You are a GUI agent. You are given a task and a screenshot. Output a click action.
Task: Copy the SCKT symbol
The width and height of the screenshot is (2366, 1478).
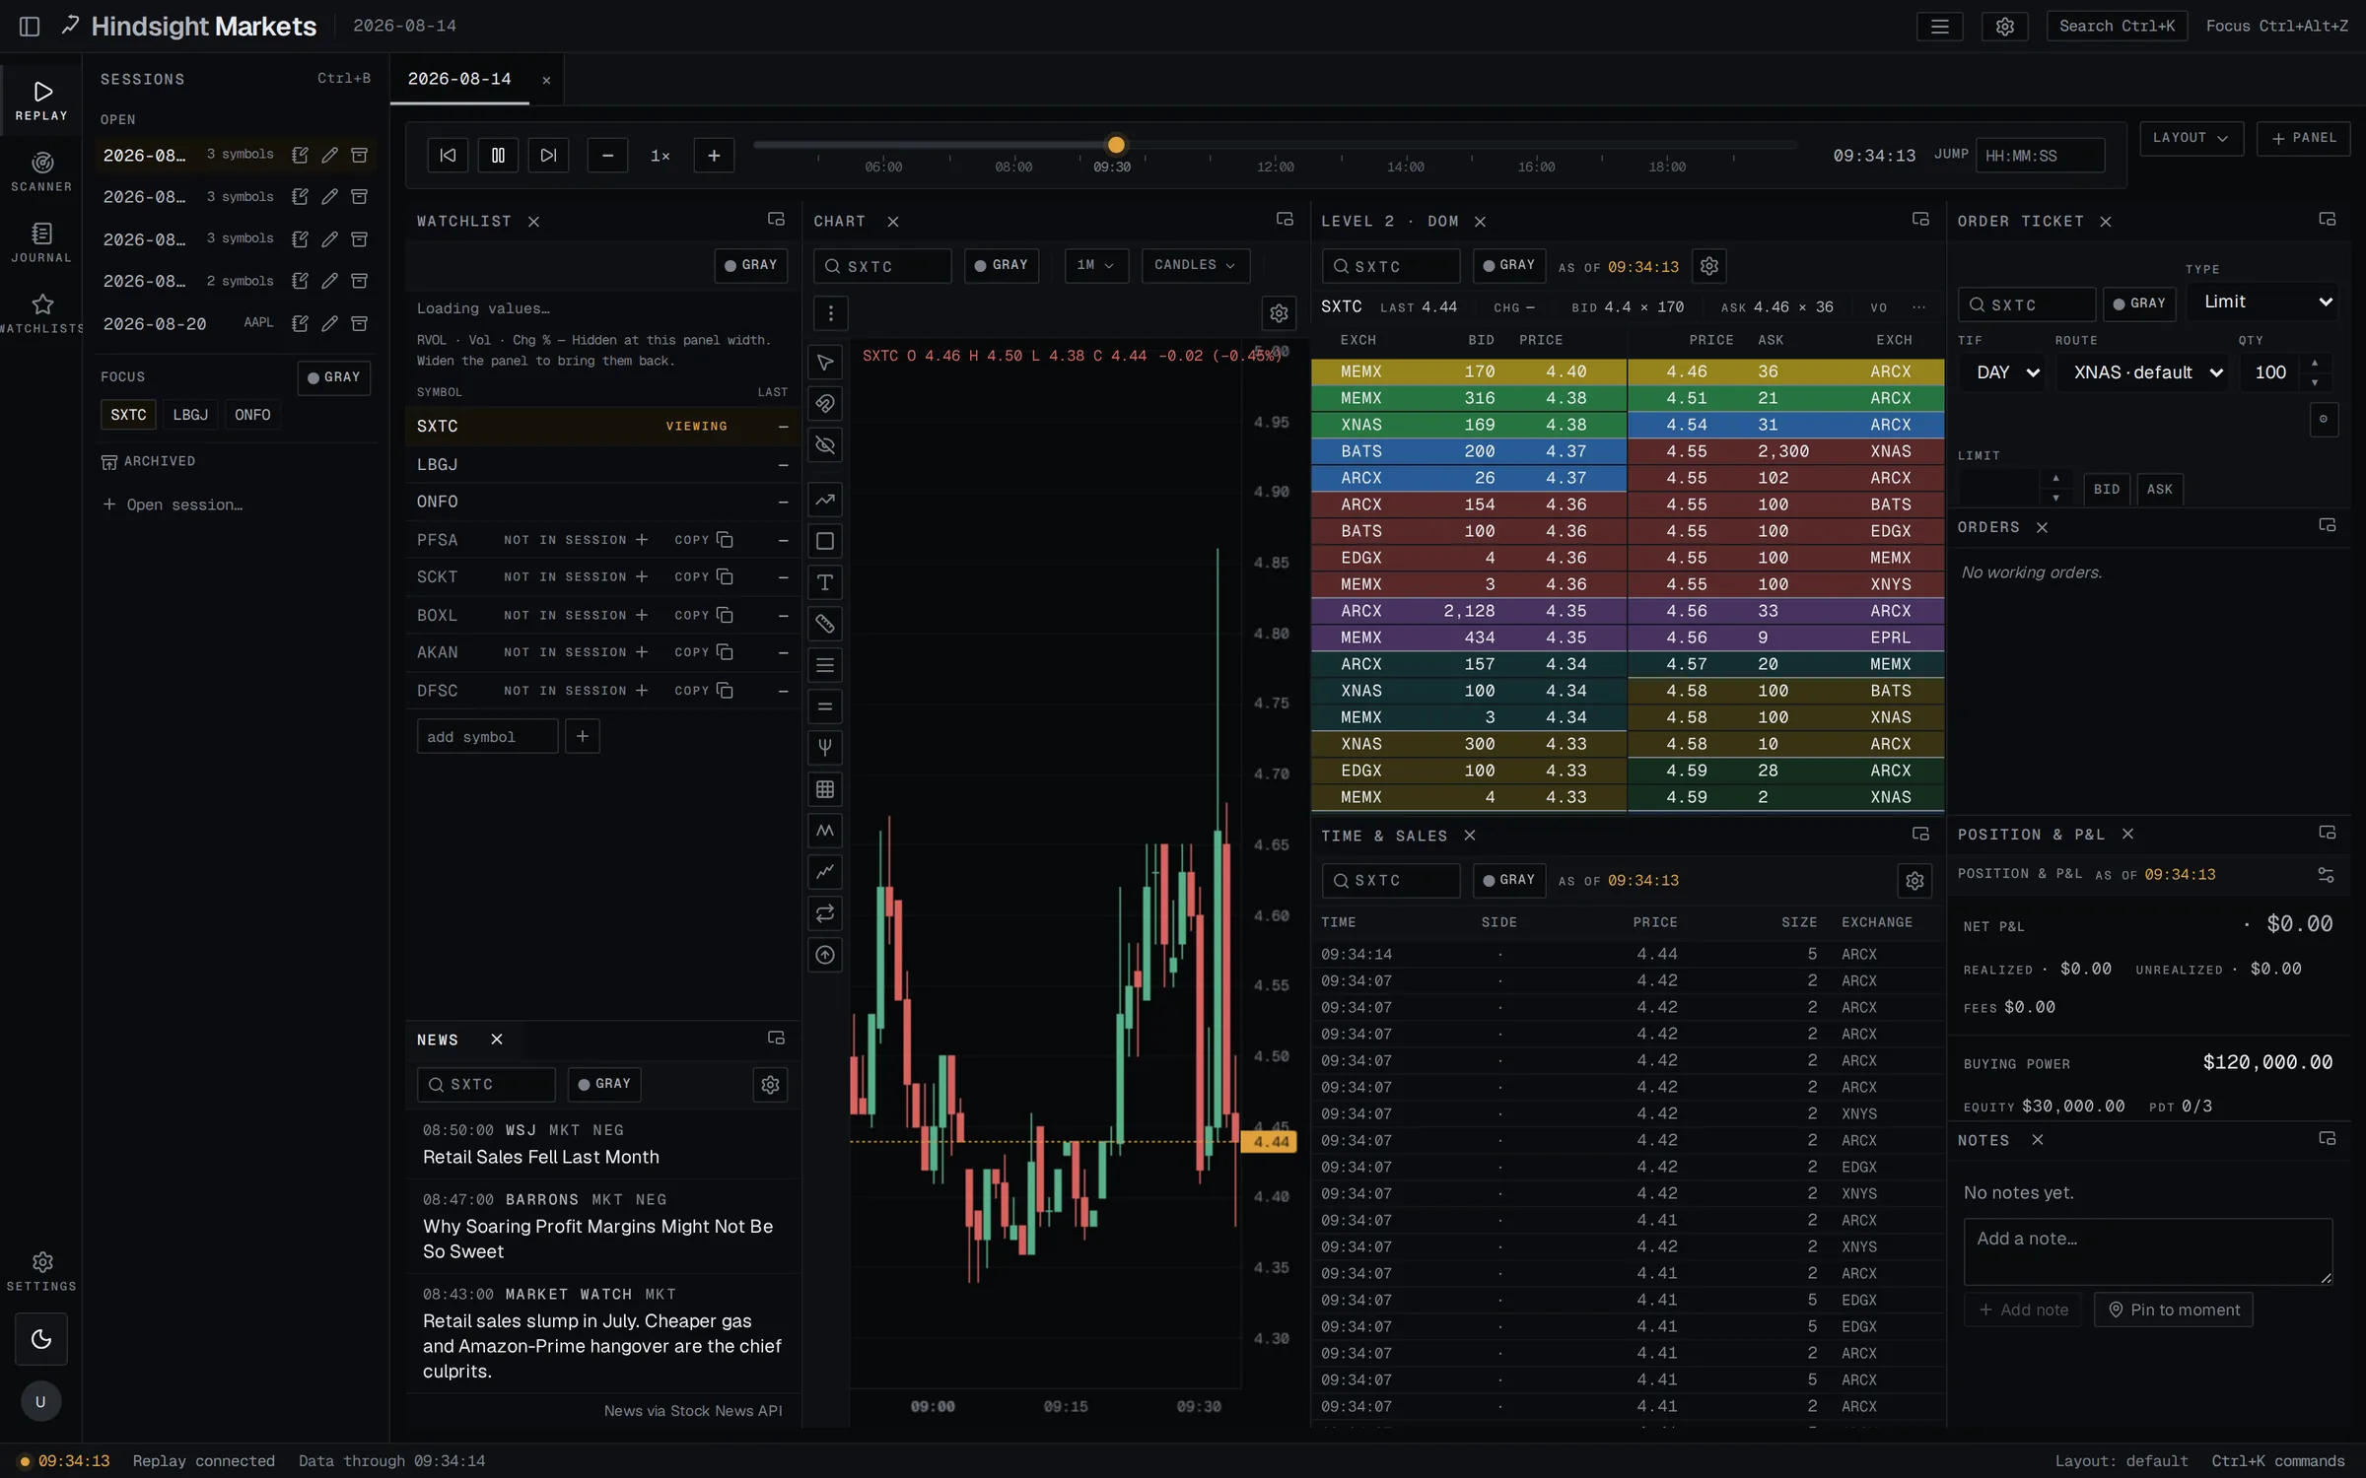(x=703, y=576)
